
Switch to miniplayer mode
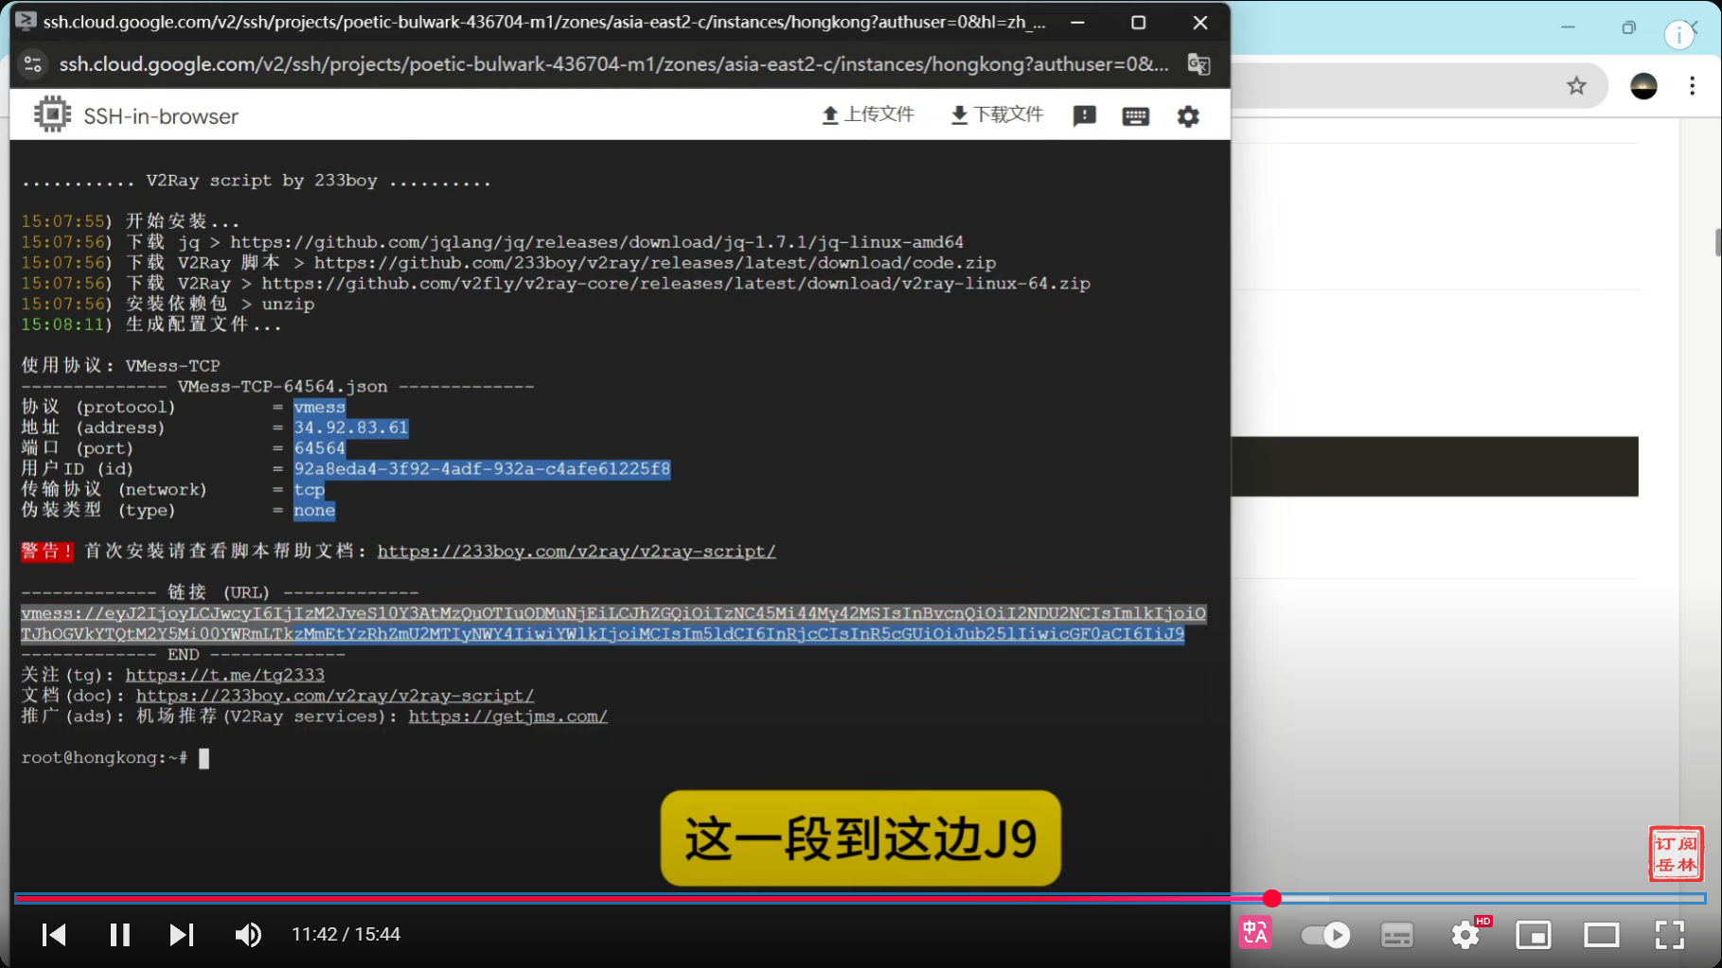click(1534, 935)
